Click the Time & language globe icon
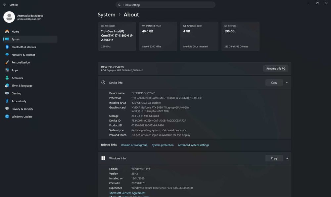 [x=7, y=85]
